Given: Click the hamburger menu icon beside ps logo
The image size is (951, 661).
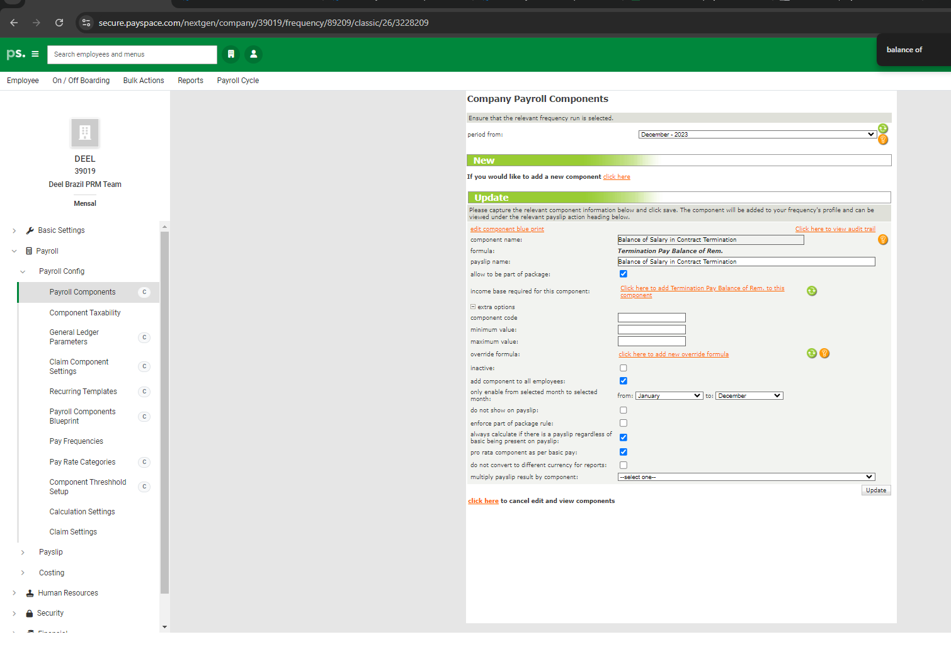Looking at the screenshot, I should tap(35, 54).
